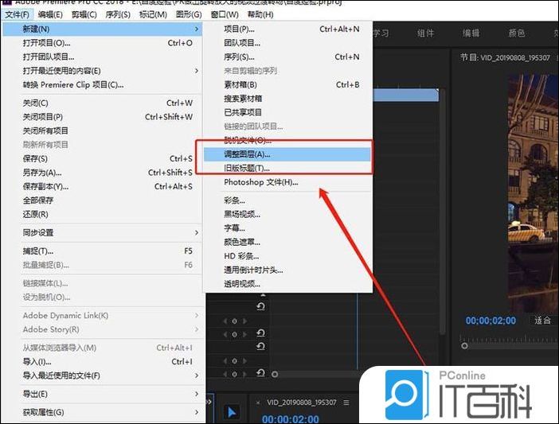559x424 pixels.
Task: Create new 彩条...
Action: 287,200
